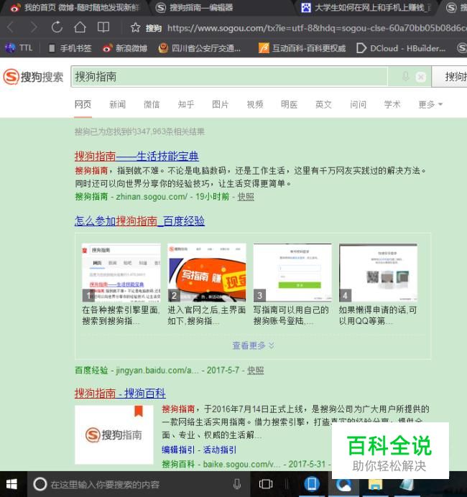
Task: Reload the page with refresh icon
Action: tap(57, 27)
